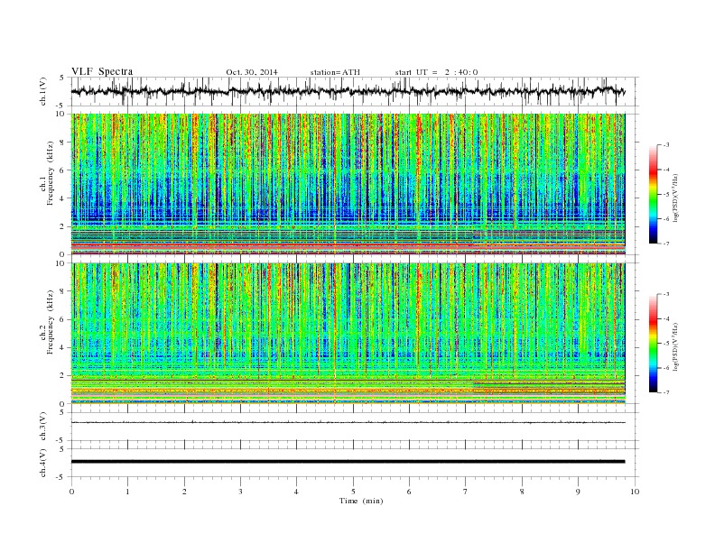This screenshot has width=715, height=552.
Task: Click the ch.2 spectrogram panel
Action: 348,334
